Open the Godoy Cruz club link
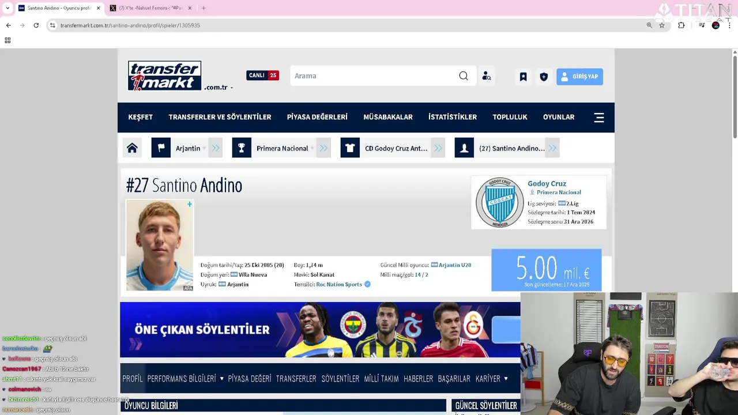This screenshot has width=738, height=415. 547,183
